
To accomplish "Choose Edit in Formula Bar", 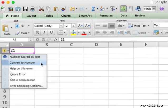I will [24, 80].
